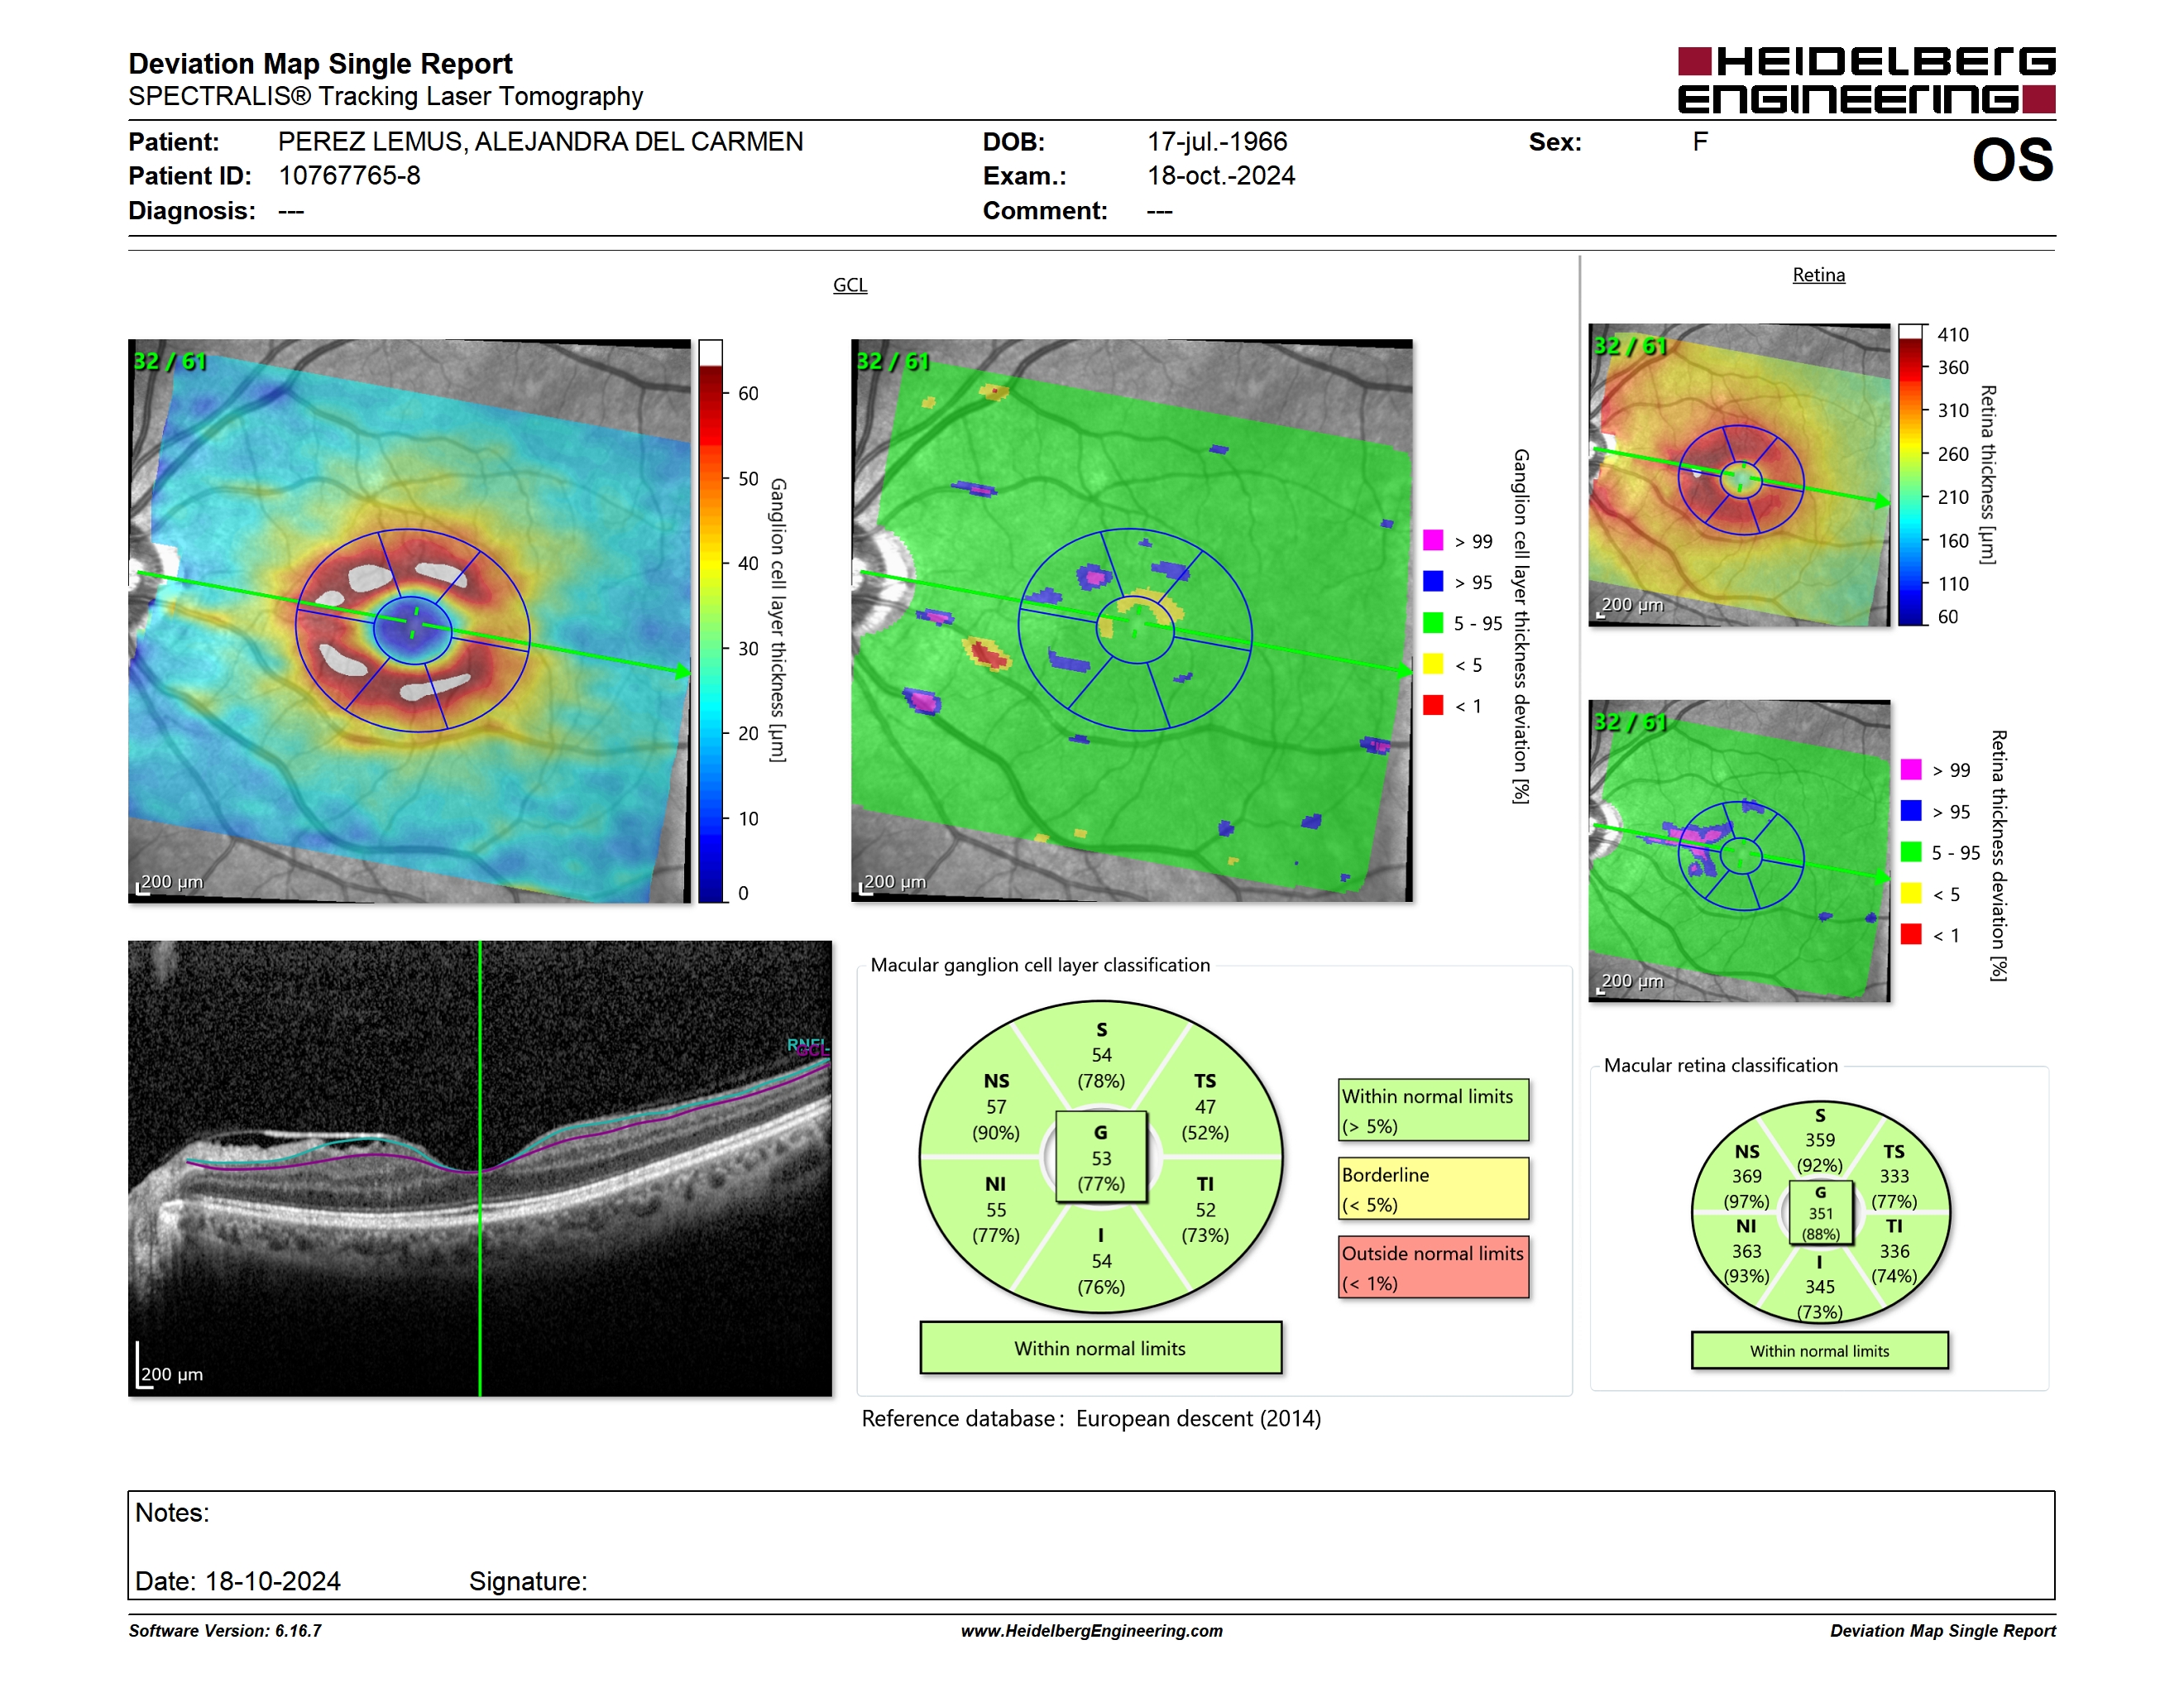Click the Retina section heading
The image size is (2184, 1688).
point(1818,275)
